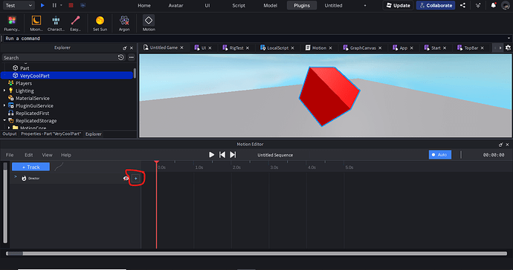Click the Explorer search field
This screenshot has height=270, width=513.
(x=59, y=57)
